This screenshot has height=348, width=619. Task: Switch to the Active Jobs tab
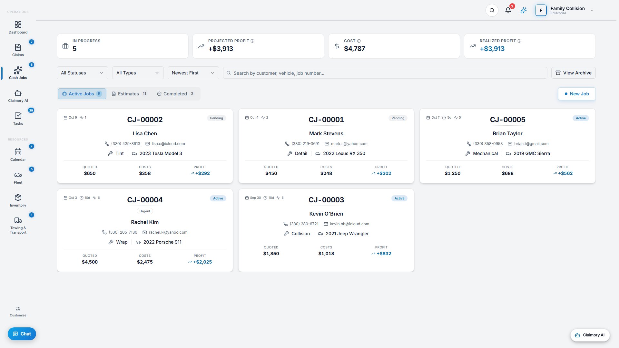click(x=82, y=94)
